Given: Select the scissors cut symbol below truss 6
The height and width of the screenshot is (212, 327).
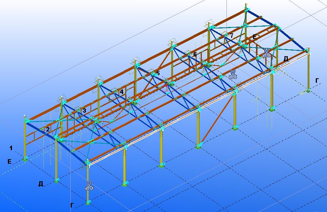Looking at the screenshot, I should coord(232,74).
